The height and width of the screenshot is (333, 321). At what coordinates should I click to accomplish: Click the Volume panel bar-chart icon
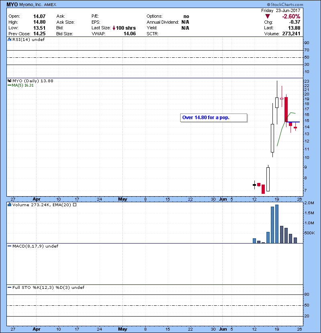coord(9,205)
